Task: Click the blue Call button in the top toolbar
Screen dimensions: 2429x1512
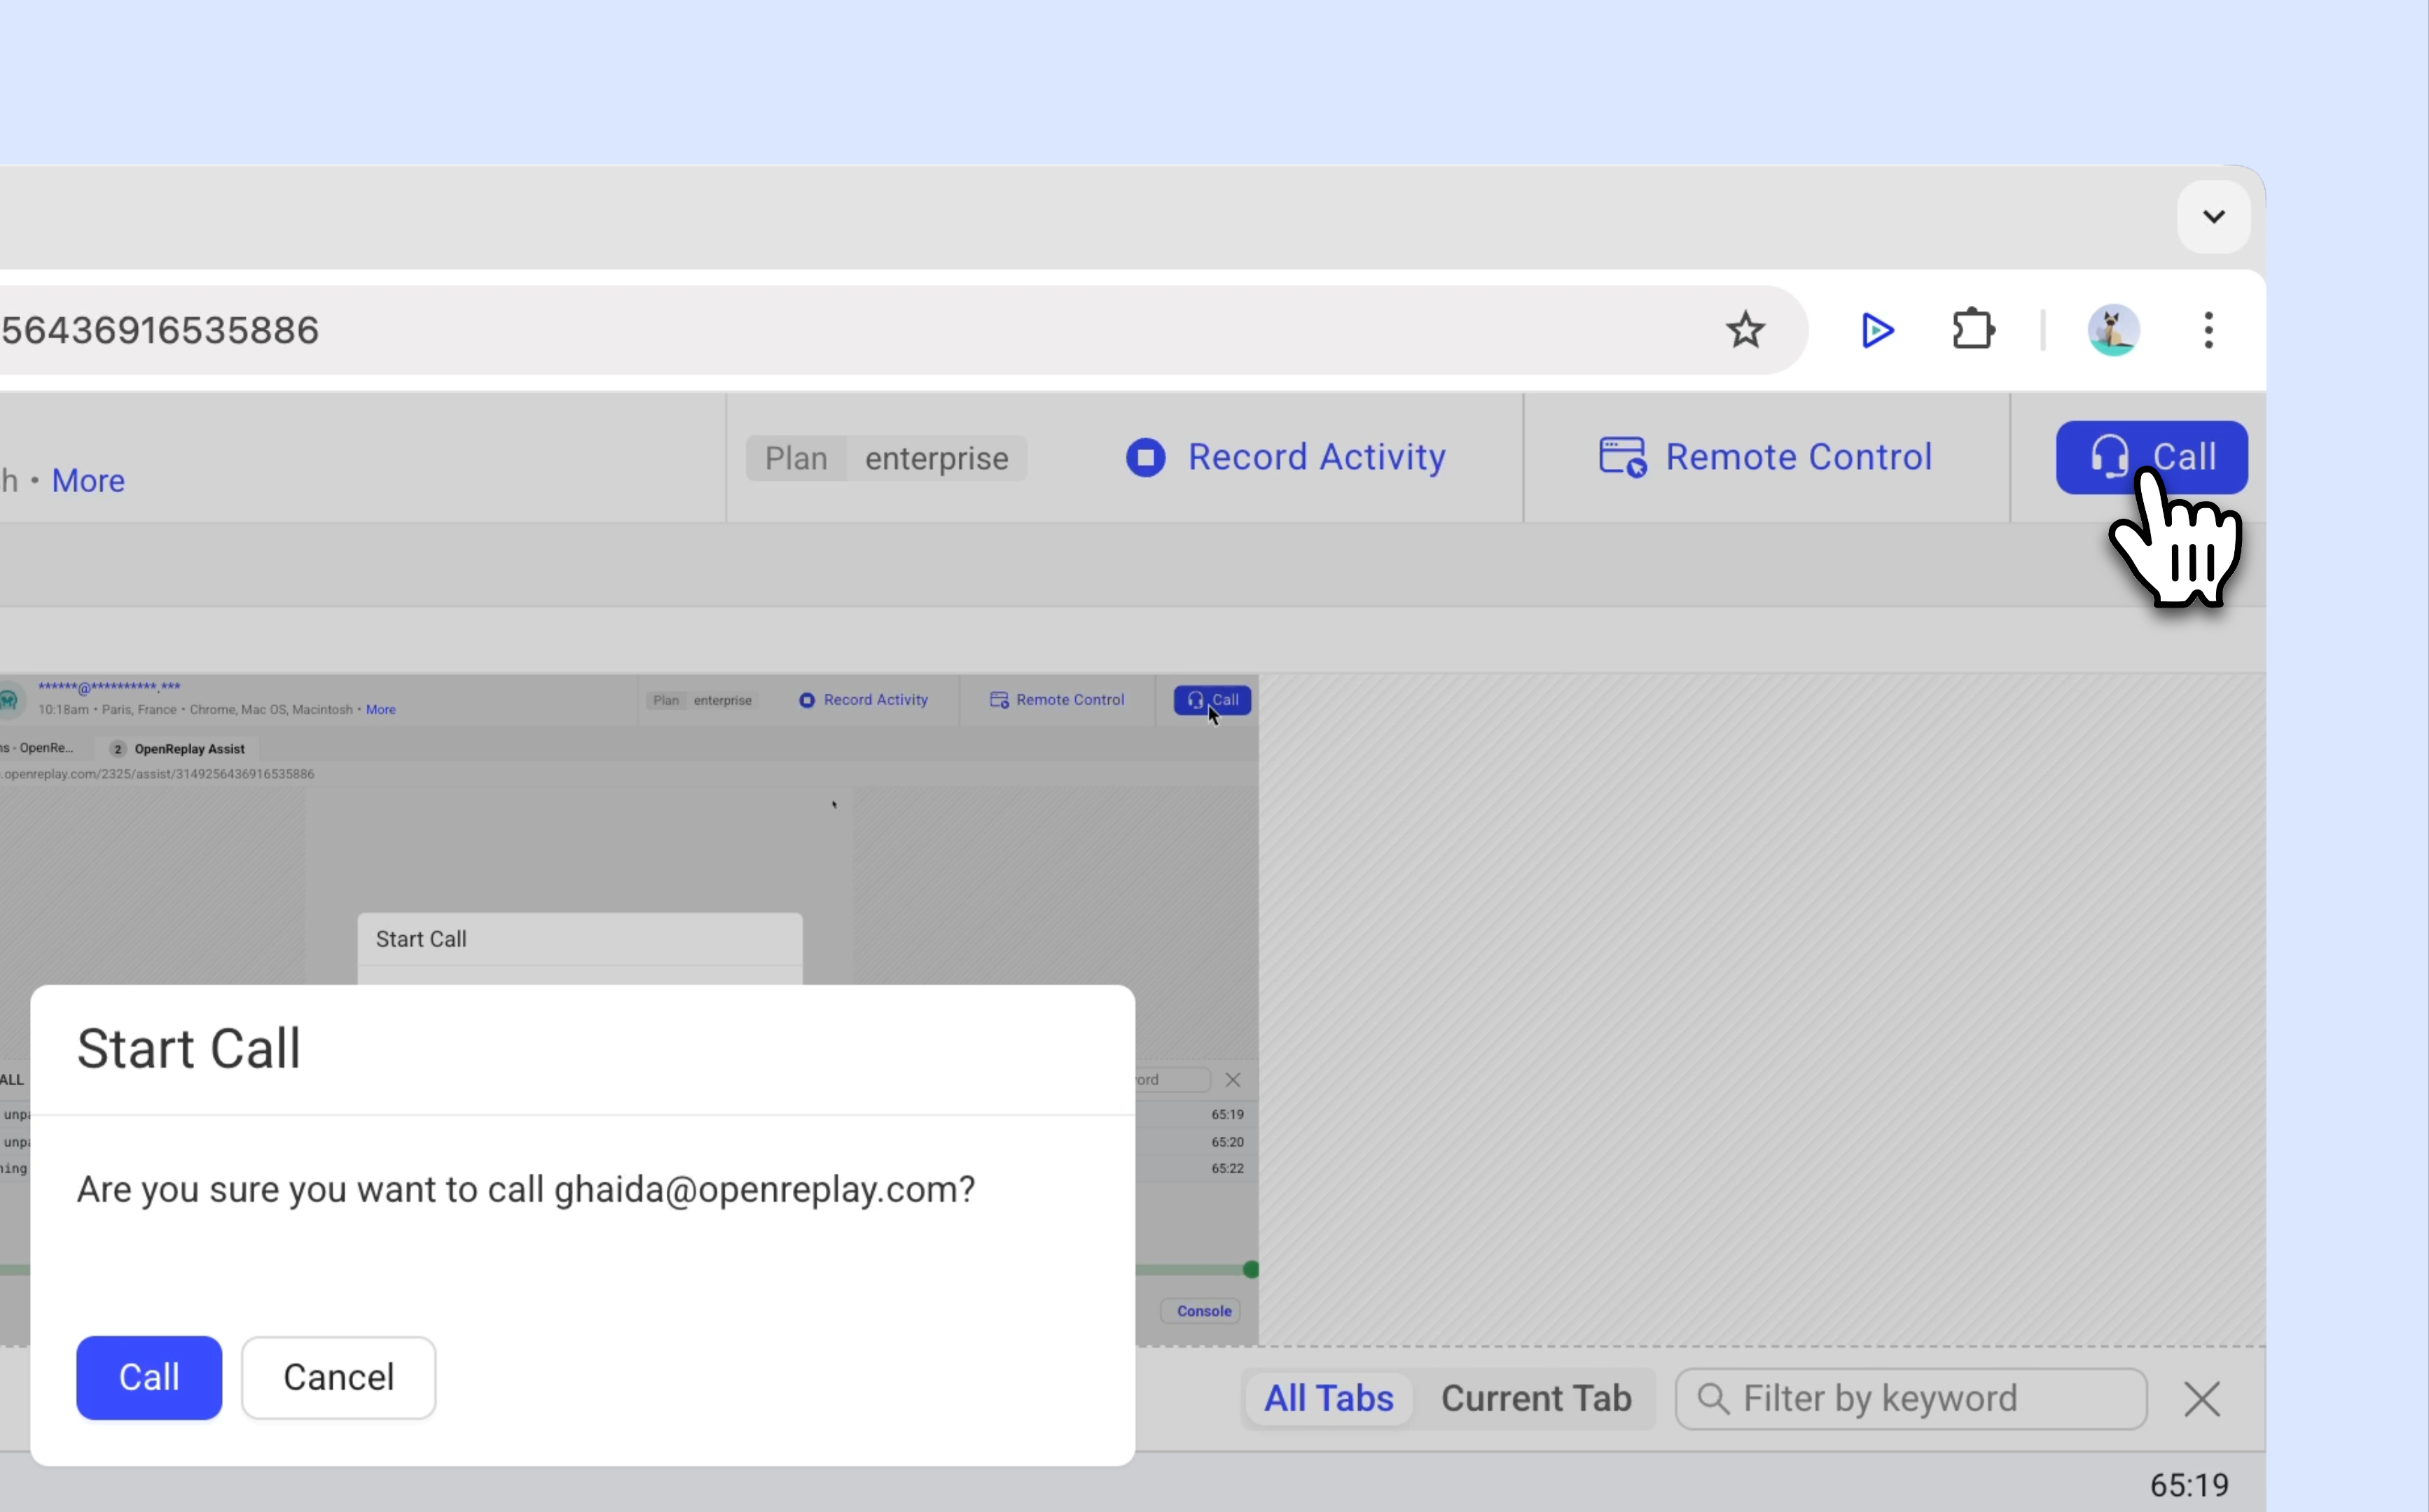Action: (2151, 457)
